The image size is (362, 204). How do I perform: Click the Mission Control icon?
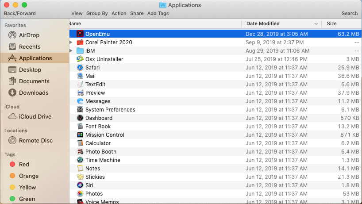(80, 135)
